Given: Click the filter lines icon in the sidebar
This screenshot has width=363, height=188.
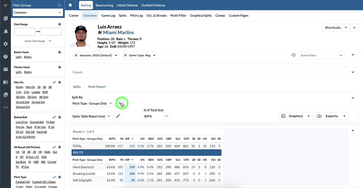Looking at the screenshot, I should (x=5, y=5).
